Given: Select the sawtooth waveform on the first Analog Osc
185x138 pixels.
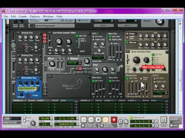Looking at the screenshot, I should tap(26, 44).
